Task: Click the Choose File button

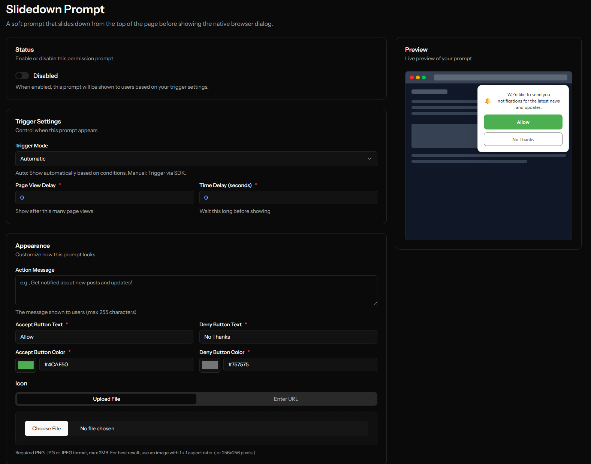Action: [x=46, y=428]
